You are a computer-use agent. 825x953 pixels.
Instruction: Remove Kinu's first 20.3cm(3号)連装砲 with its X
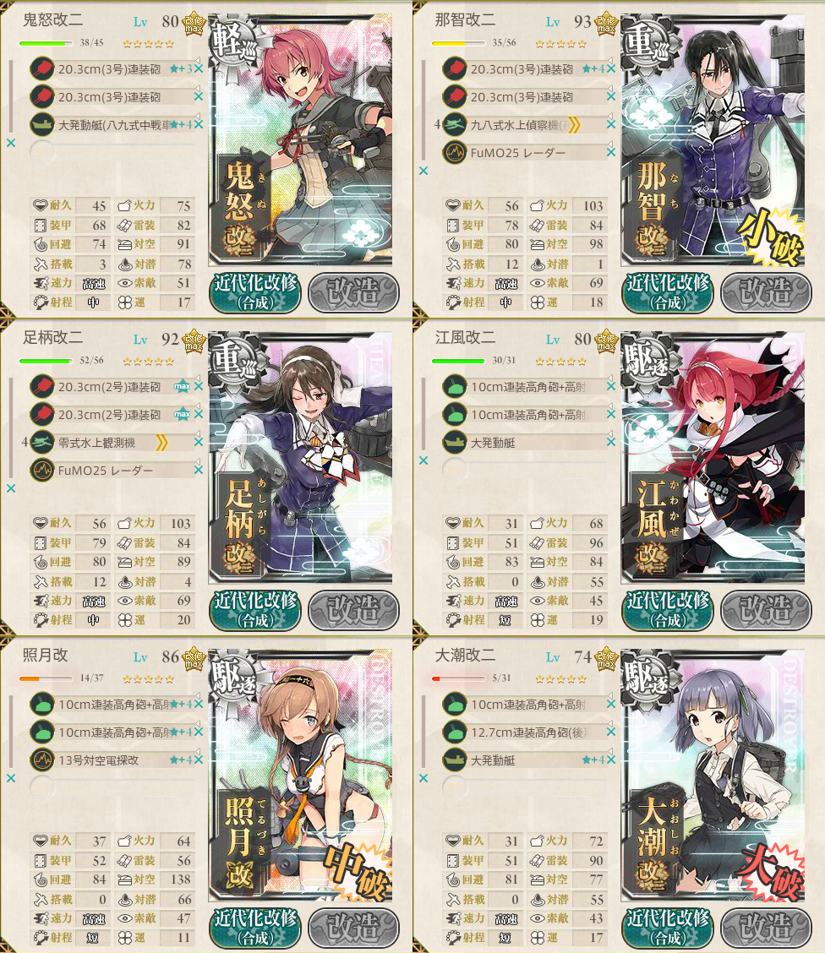(199, 69)
